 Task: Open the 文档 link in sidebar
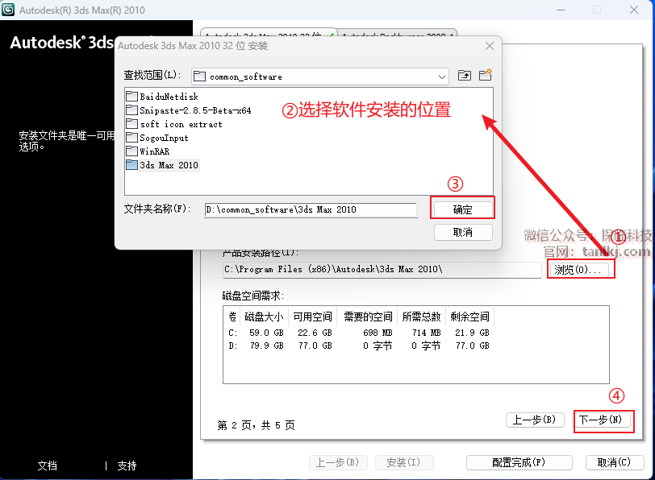click(48, 466)
